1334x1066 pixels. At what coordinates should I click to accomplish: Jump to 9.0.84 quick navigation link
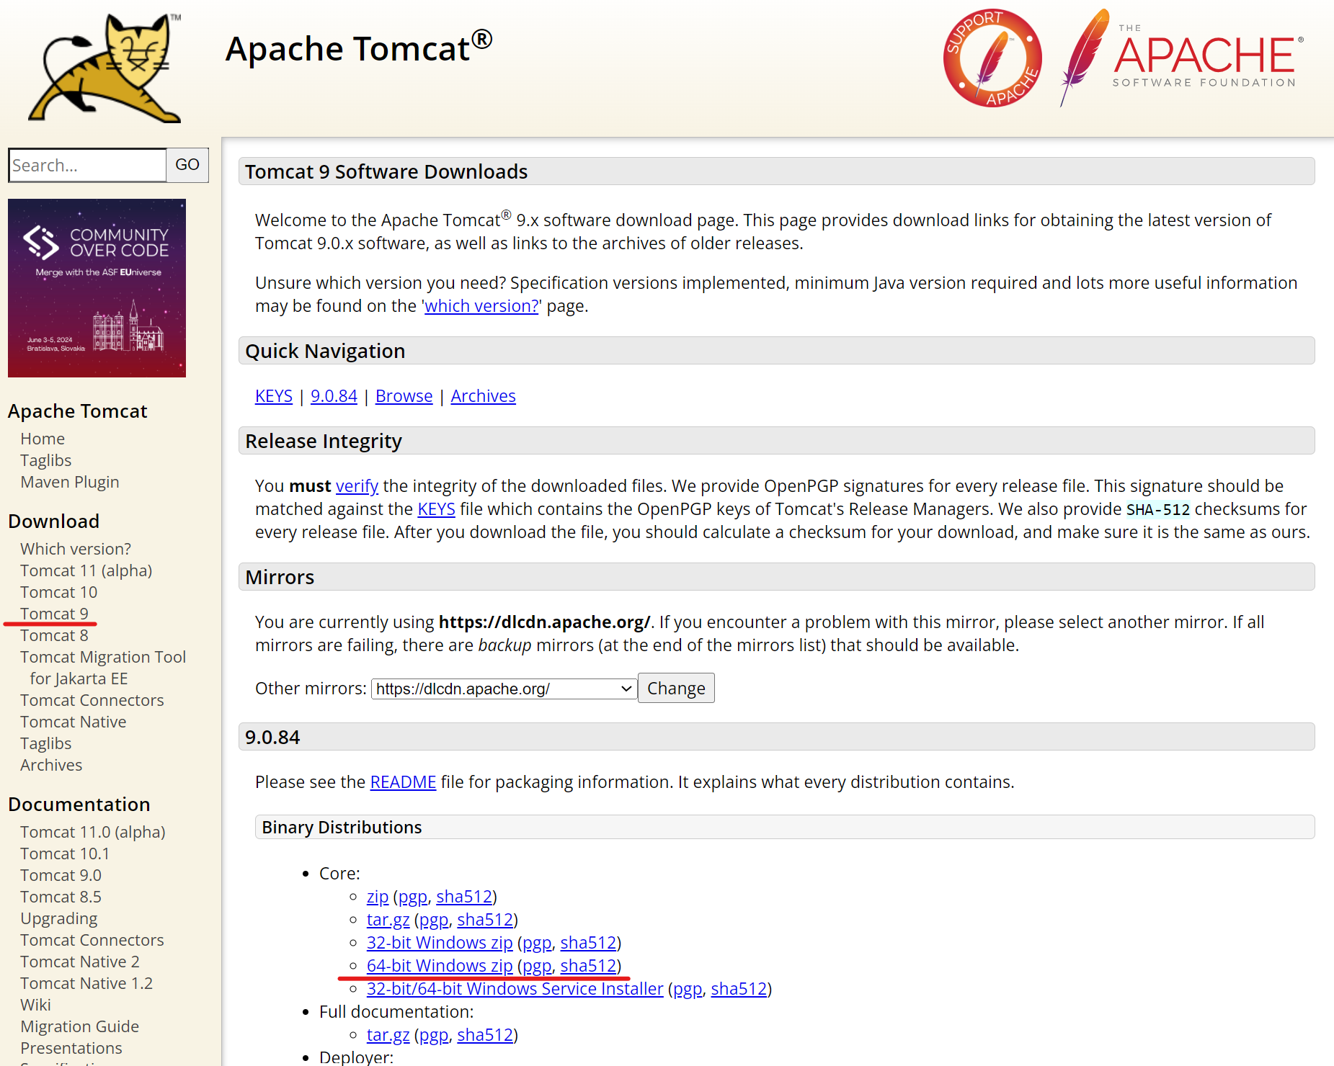tap(334, 396)
